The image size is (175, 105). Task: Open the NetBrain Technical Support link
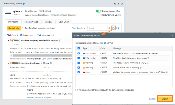click(39, 97)
